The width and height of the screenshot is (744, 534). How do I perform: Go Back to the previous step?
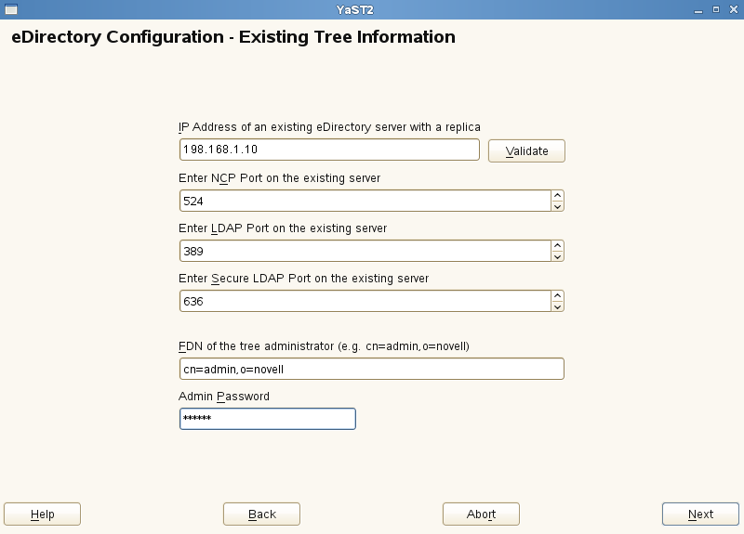coord(261,514)
